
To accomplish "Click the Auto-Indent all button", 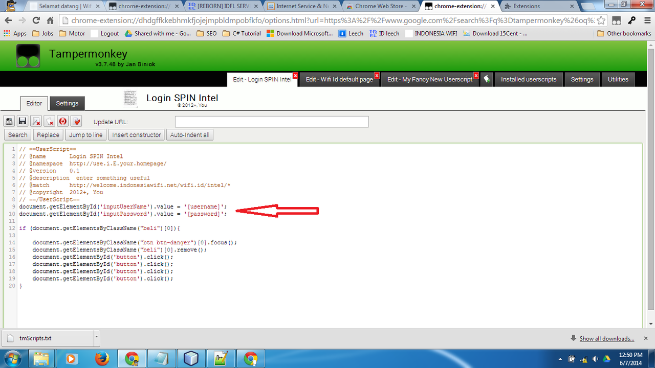I will 190,135.
